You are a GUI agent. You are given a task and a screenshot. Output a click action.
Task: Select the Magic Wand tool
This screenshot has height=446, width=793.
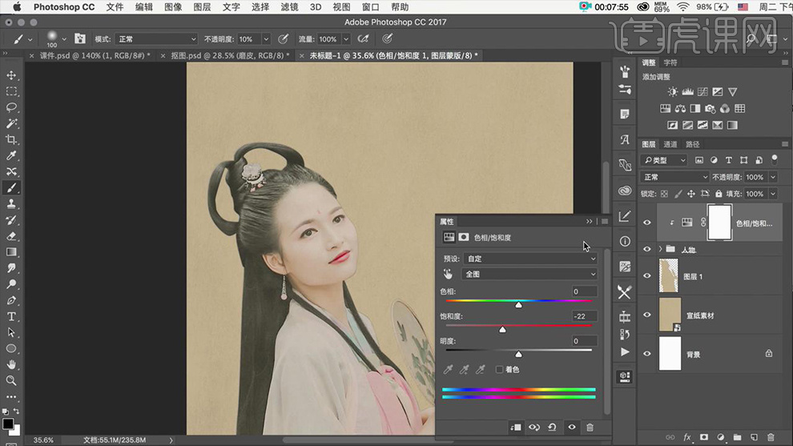[11, 123]
